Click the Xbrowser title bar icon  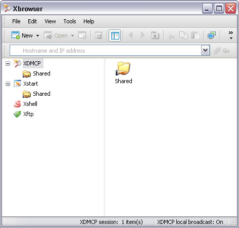tap(7, 8)
